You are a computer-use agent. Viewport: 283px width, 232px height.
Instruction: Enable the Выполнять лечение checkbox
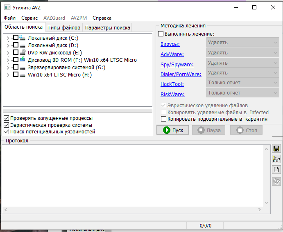pyautogui.click(x=161, y=34)
